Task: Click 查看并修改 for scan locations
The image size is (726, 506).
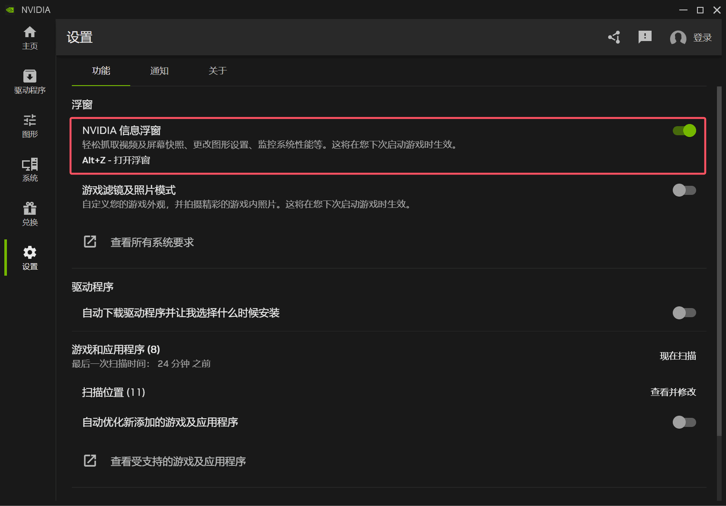Action: (673, 392)
